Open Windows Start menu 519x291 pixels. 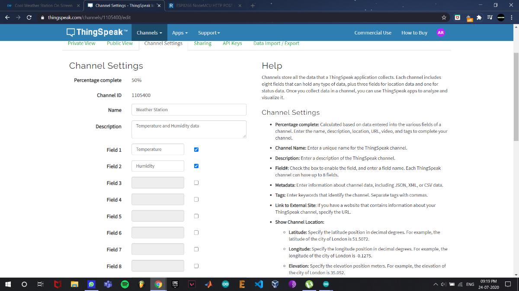pyautogui.click(x=8, y=284)
